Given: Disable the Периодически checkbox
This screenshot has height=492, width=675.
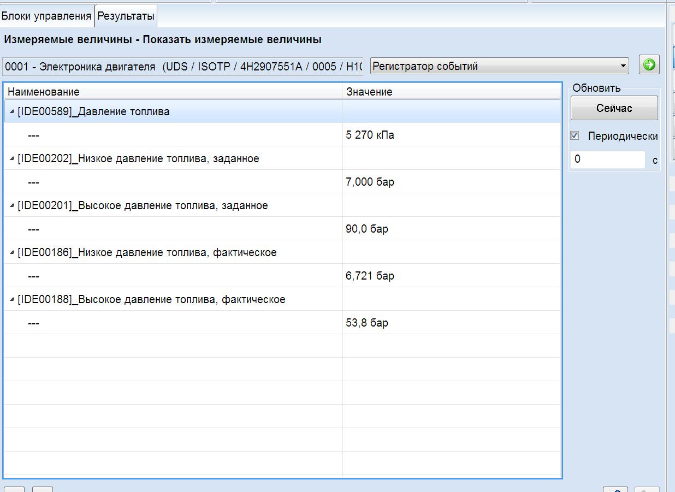Looking at the screenshot, I should tap(575, 136).
